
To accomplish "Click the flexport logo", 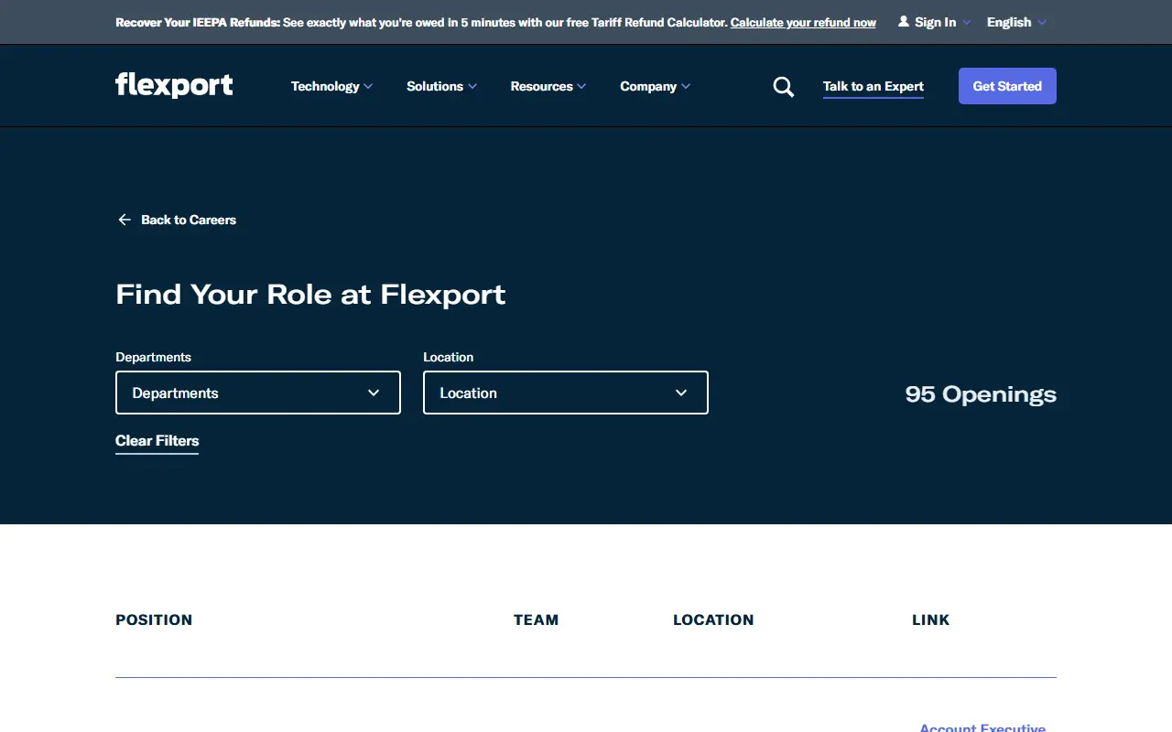I will [x=174, y=85].
